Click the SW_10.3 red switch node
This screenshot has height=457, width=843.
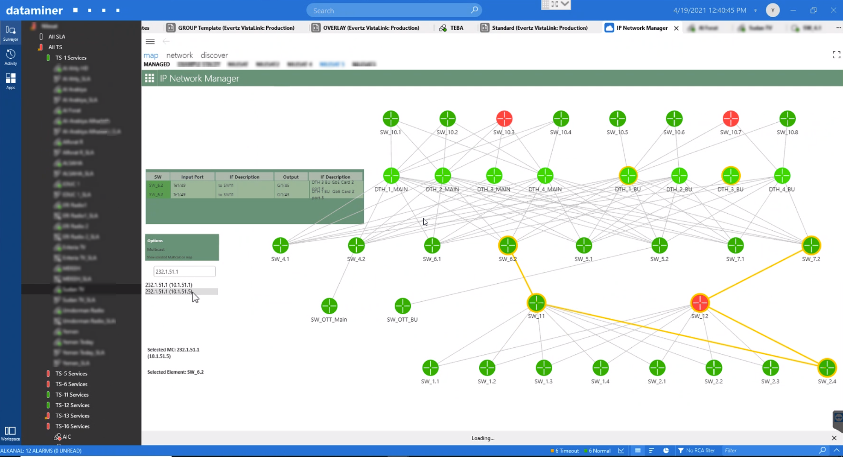point(504,119)
